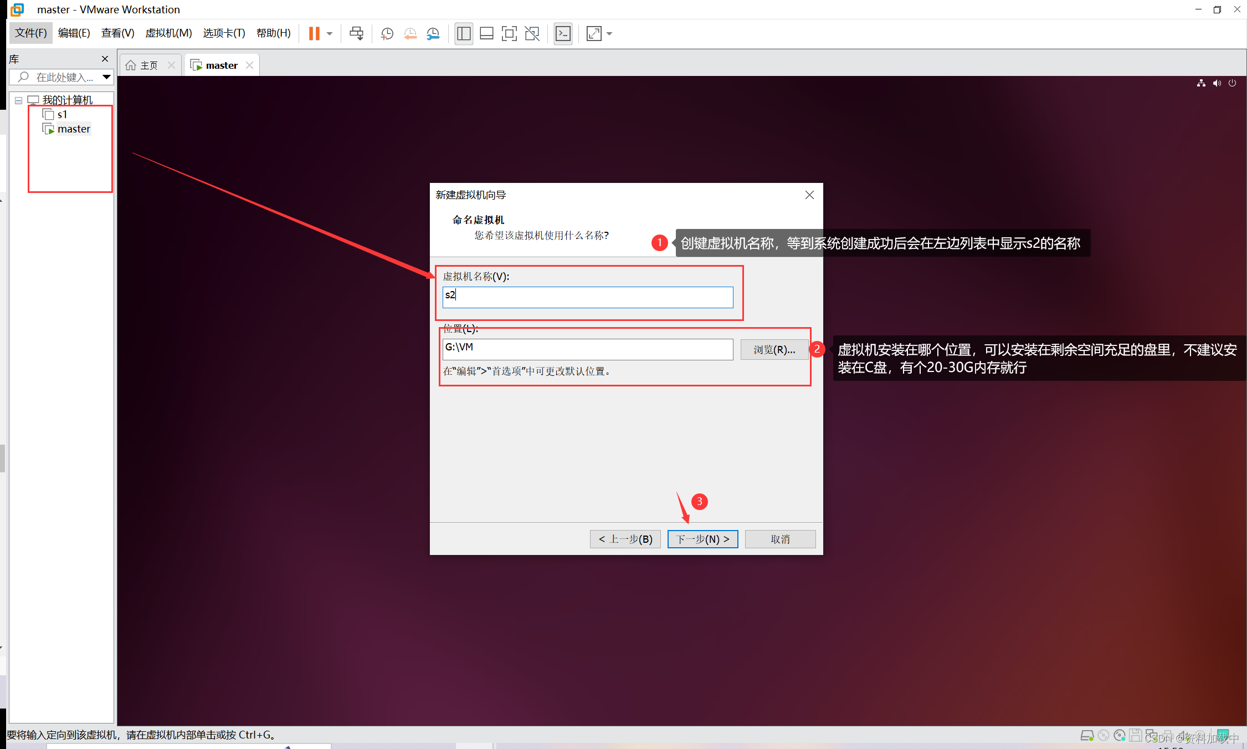
Task: Close the master tab
Action: (x=250, y=65)
